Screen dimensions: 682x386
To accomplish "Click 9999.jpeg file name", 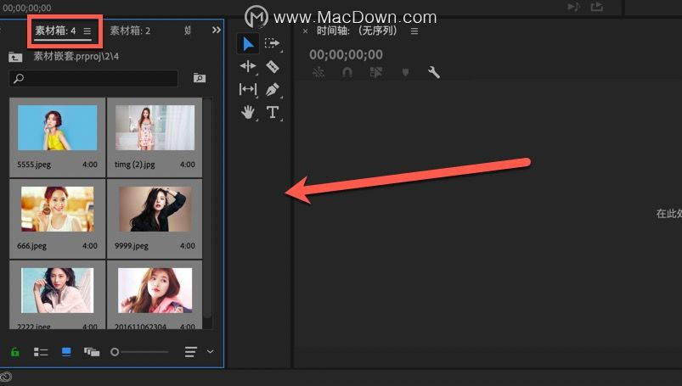I will [x=132, y=246].
